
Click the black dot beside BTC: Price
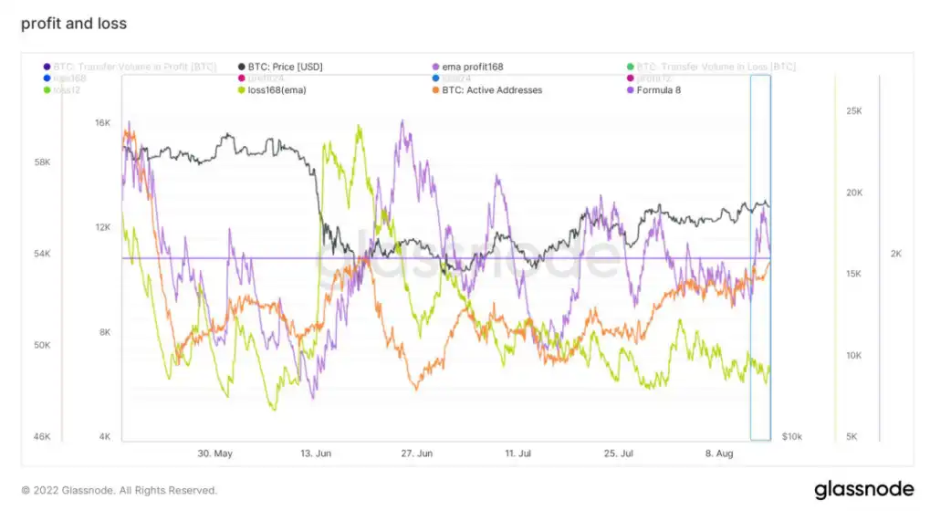[241, 67]
